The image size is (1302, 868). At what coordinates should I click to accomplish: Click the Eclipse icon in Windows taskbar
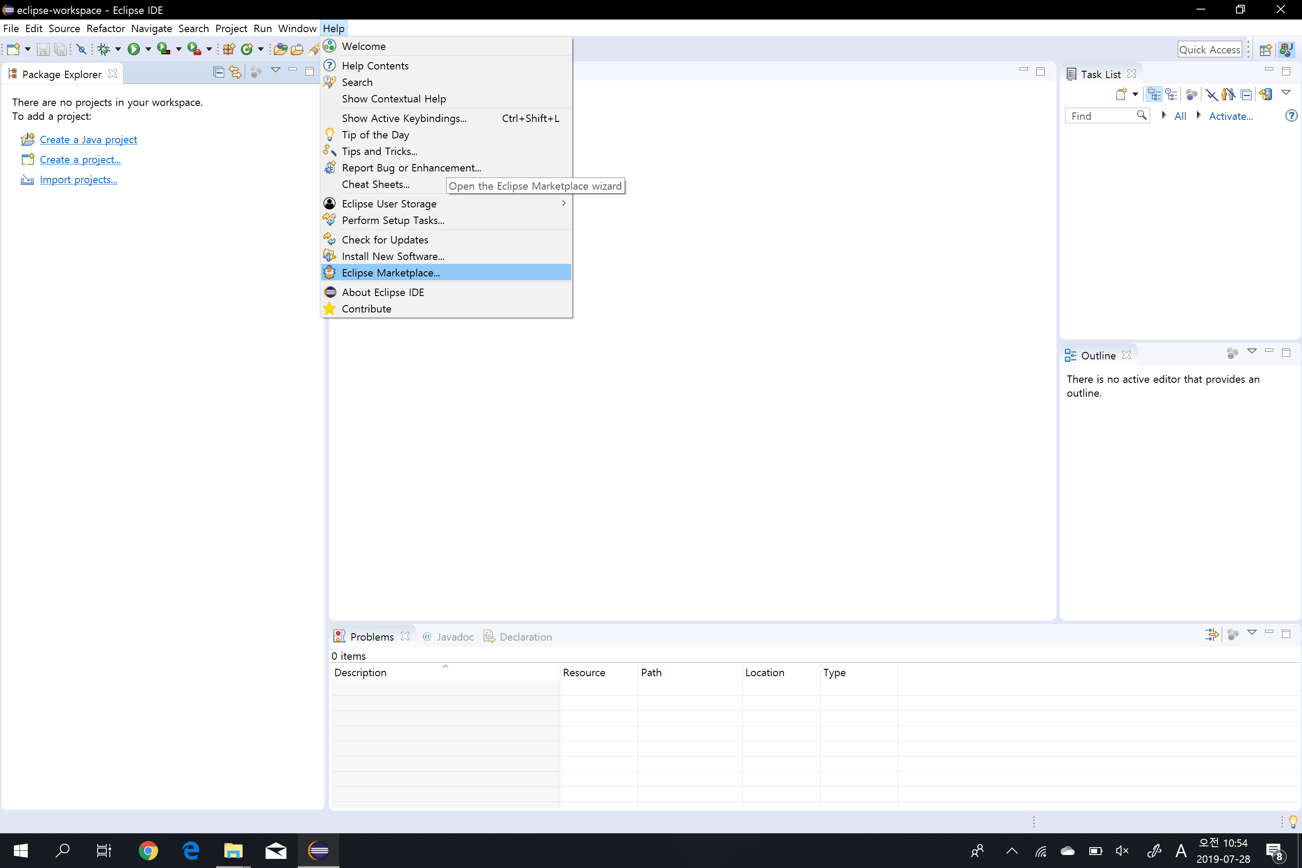click(x=318, y=850)
